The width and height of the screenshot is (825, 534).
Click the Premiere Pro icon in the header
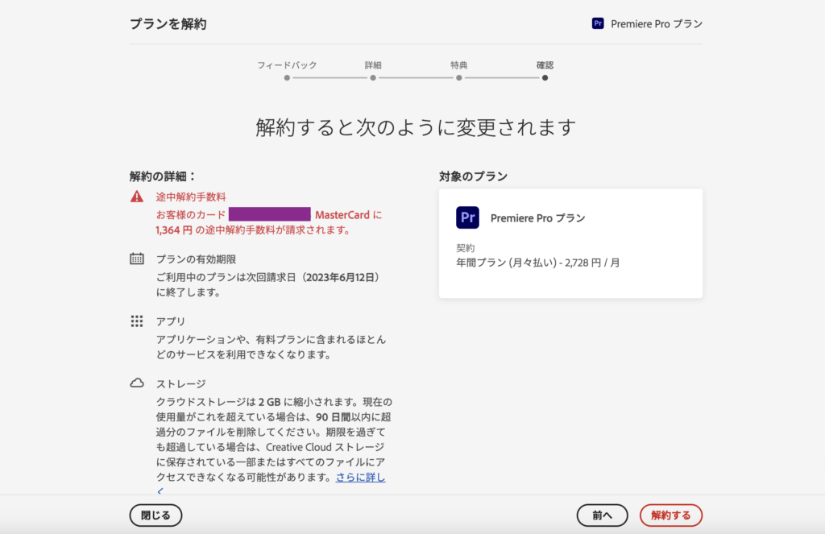click(x=598, y=23)
